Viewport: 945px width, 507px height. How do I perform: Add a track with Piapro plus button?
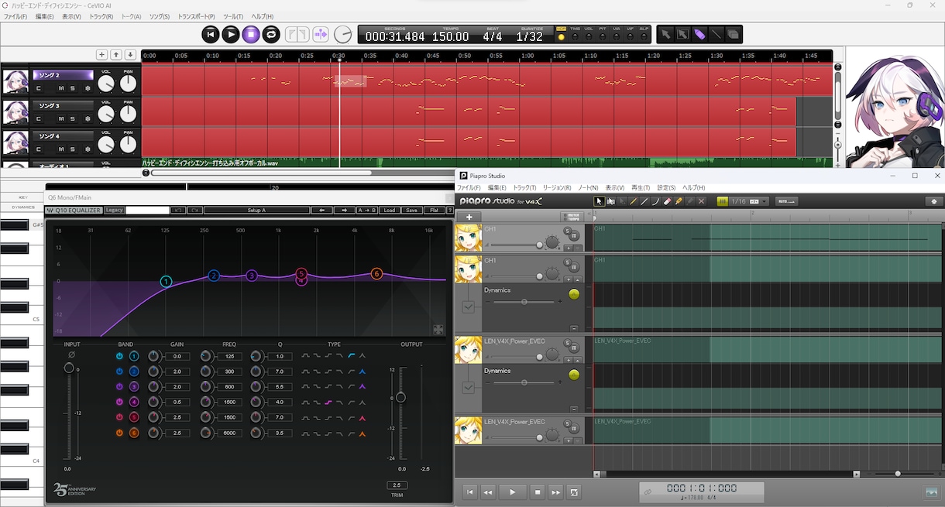(x=469, y=217)
